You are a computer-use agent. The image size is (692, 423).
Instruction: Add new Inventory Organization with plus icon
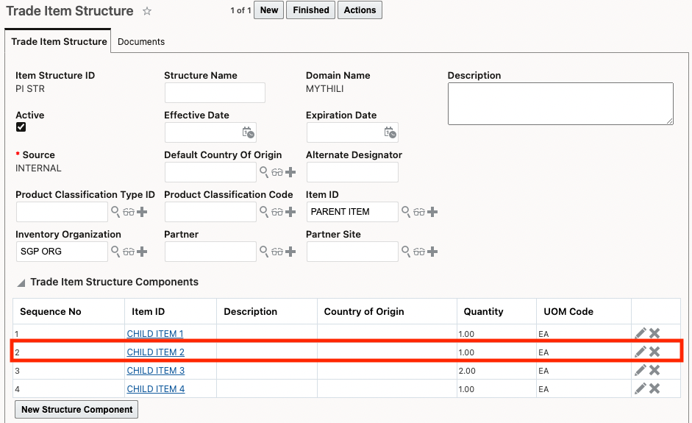(142, 252)
